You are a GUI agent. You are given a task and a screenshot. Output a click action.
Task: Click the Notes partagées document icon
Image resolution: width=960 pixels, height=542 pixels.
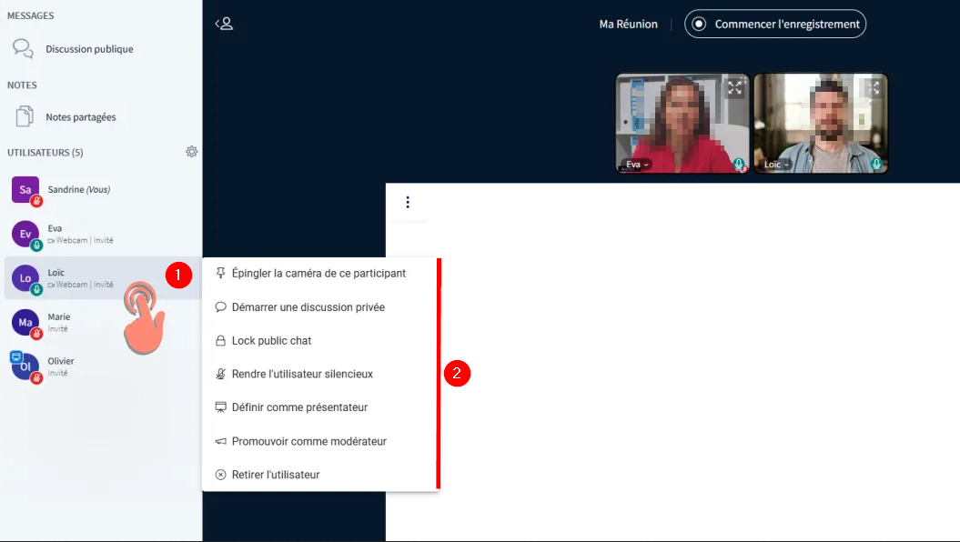point(24,117)
